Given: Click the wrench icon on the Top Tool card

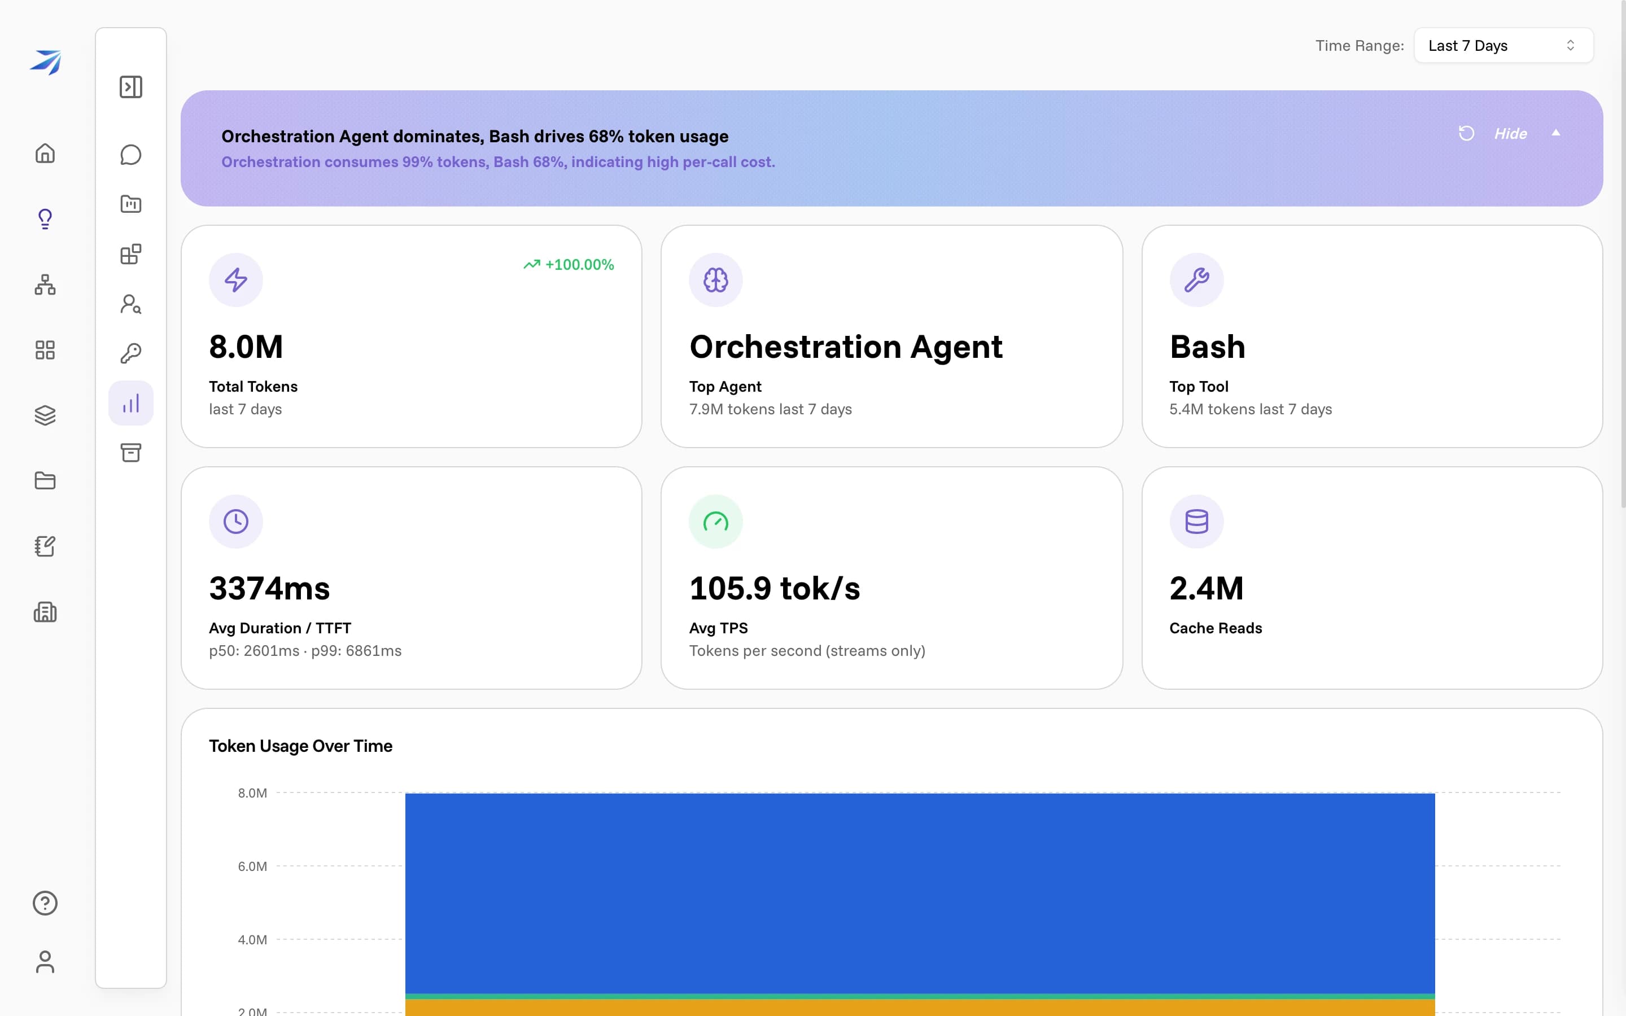Looking at the screenshot, I should 1197,279.
